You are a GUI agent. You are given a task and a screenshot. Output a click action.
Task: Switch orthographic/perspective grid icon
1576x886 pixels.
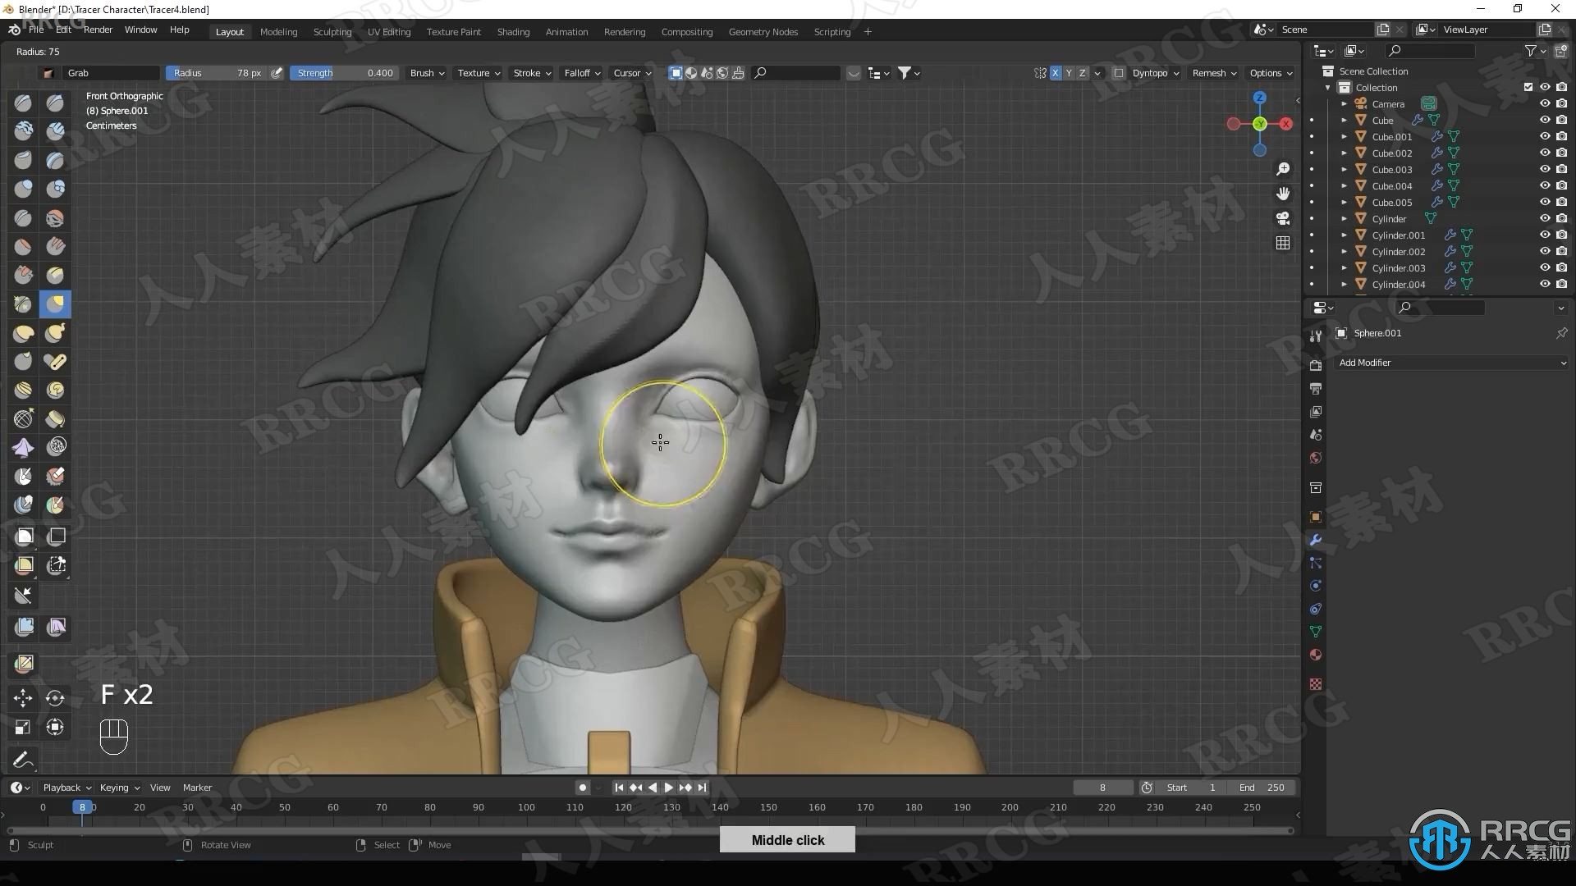coord(1283,243)
